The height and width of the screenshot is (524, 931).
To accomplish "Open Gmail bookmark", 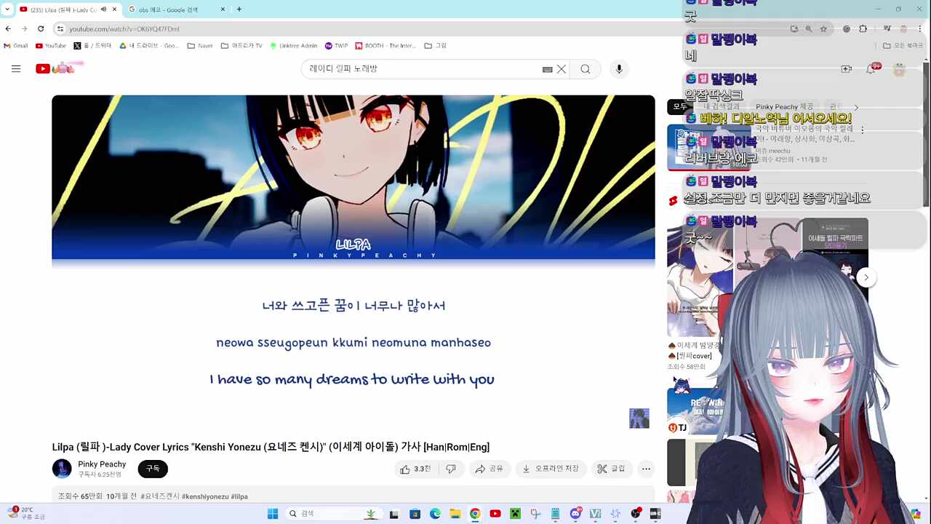I will point(16,46).
